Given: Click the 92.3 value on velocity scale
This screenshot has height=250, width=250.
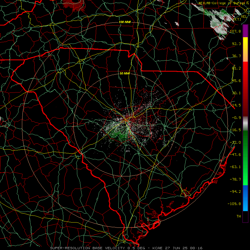Looking at the screenshot, I should 236,44.
